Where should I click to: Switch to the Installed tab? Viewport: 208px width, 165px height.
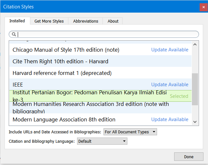(17, 21)
